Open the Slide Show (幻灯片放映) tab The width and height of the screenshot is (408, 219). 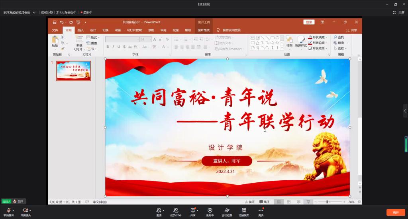tap(134, 30)
